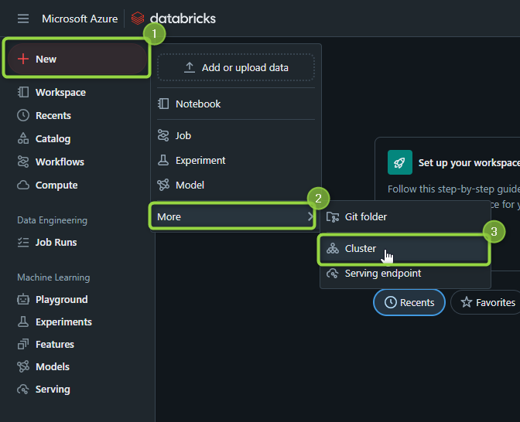Screen dimensions: 520x422
Task: Choose Model in the New menu
Action: coord(236,185)
